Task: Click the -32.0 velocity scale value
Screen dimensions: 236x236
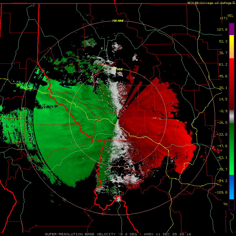Action: (222, 135)
